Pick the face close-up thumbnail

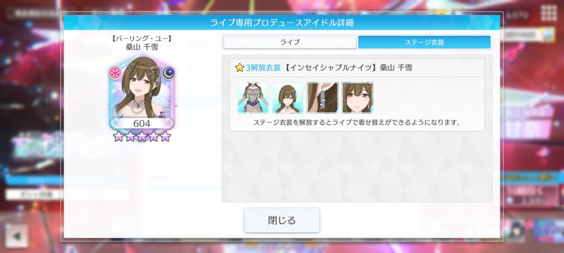pyautogui.click(x=357, y=98)
